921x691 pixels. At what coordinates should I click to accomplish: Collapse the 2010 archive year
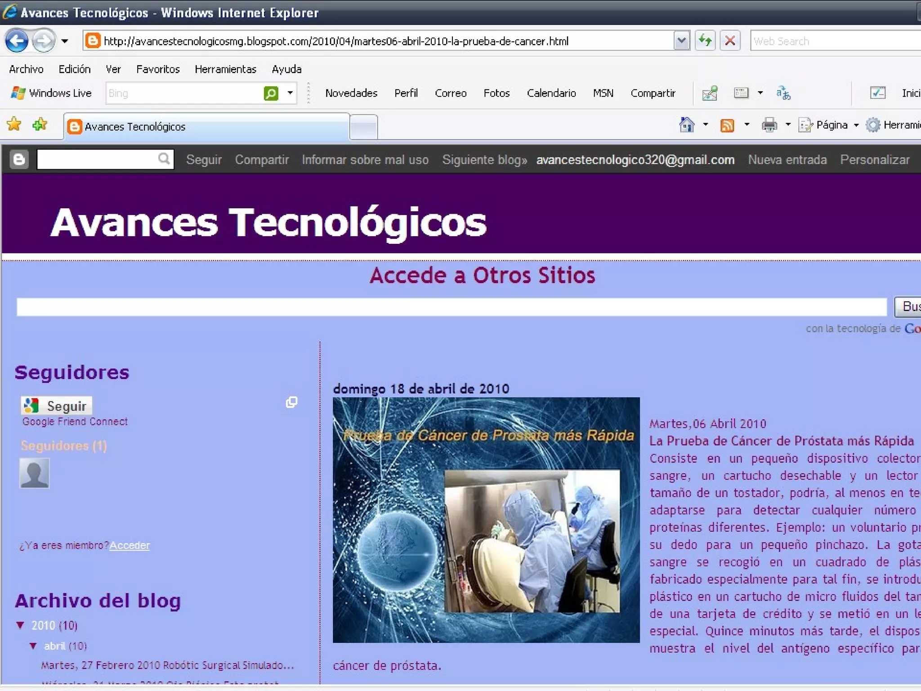(x=20, y=625)
